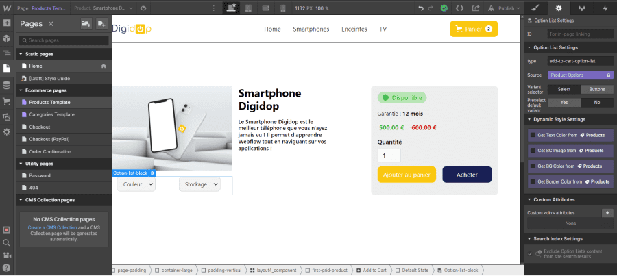Open the share site icon

click(476, 8)
